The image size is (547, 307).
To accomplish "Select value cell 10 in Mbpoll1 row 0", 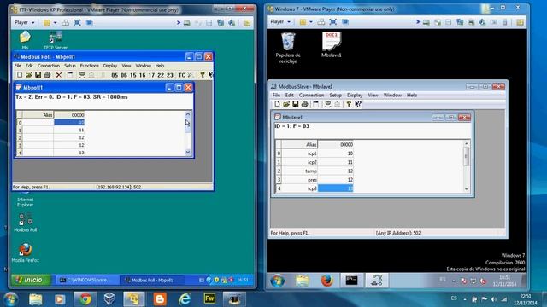I will tap(69, 122).
